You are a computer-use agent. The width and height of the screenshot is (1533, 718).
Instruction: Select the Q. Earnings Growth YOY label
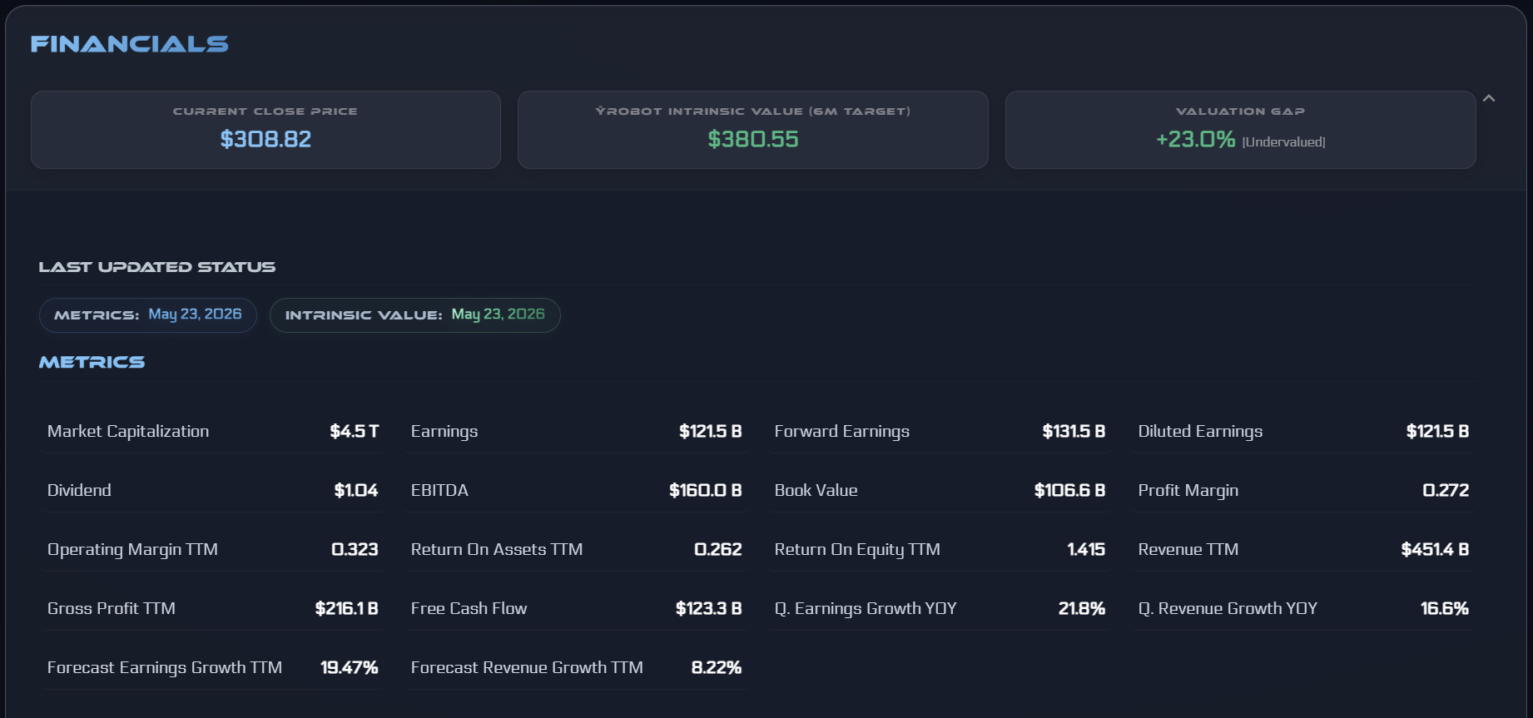pyautogui.click(x=866, y=608)
